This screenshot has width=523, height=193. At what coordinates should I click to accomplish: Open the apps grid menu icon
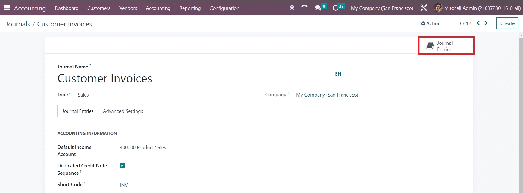[7, 8]
